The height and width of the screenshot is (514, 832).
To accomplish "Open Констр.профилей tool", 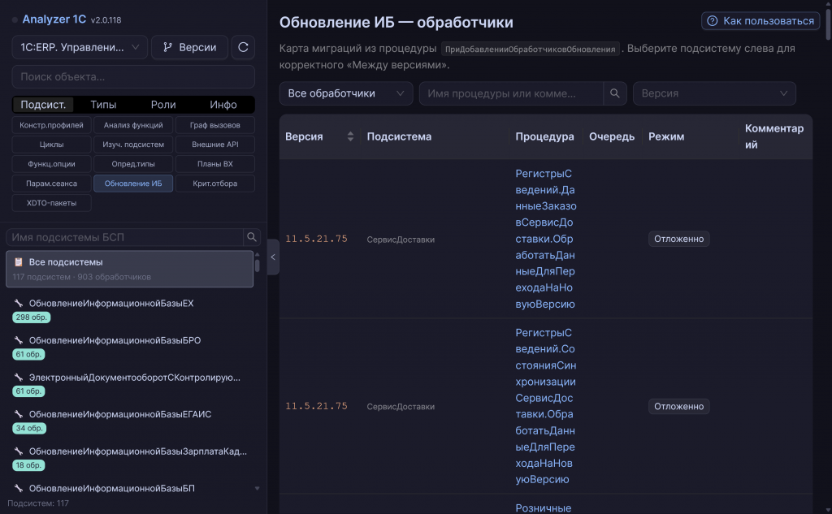I will [x=51, y=125].
